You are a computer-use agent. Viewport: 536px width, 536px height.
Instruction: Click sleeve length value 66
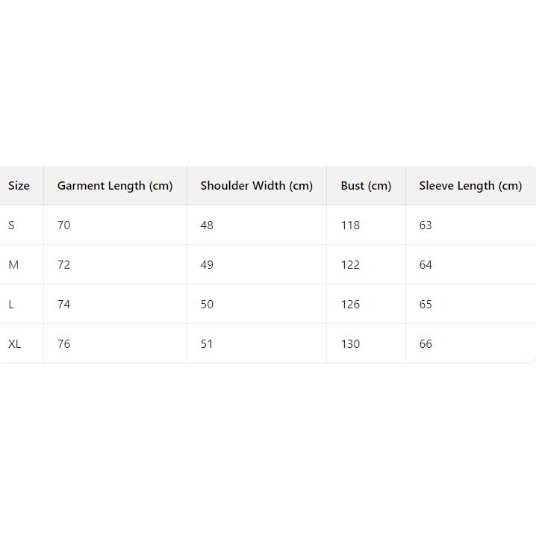(426, 344)
